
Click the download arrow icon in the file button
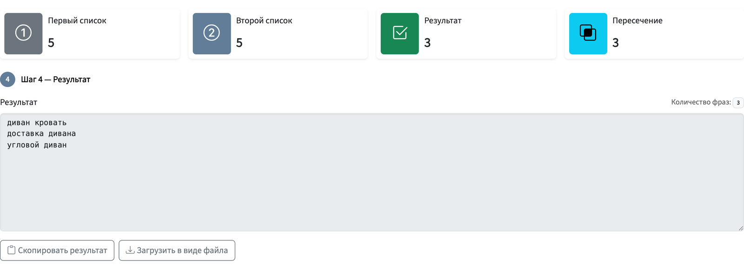click(x=130, y=250)
